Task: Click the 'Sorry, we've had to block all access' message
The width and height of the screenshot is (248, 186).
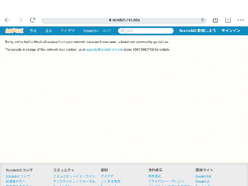Action: [87, 42]
